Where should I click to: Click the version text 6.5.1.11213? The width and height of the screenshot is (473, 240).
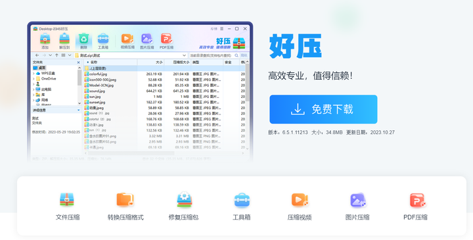point(295,132)
